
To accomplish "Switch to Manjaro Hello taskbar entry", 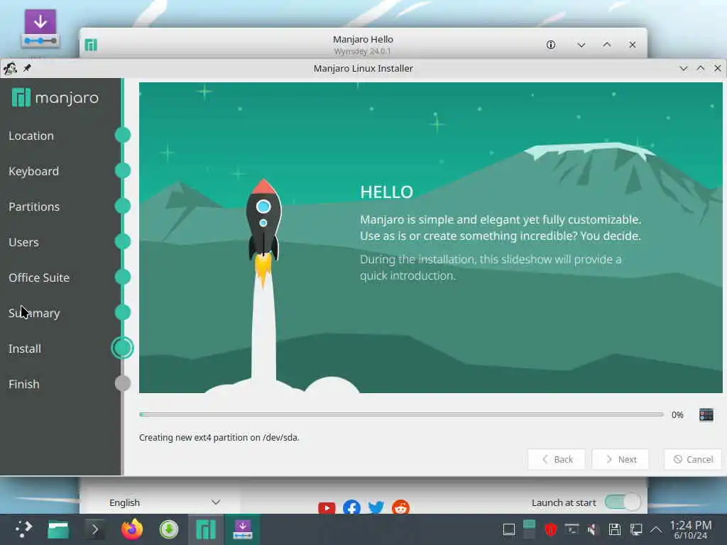I will click(x=206, y=529).
